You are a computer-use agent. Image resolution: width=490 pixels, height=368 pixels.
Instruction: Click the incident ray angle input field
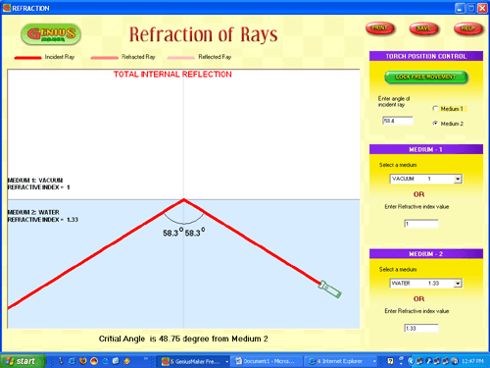pyautogui.click(x=398, y=121)
